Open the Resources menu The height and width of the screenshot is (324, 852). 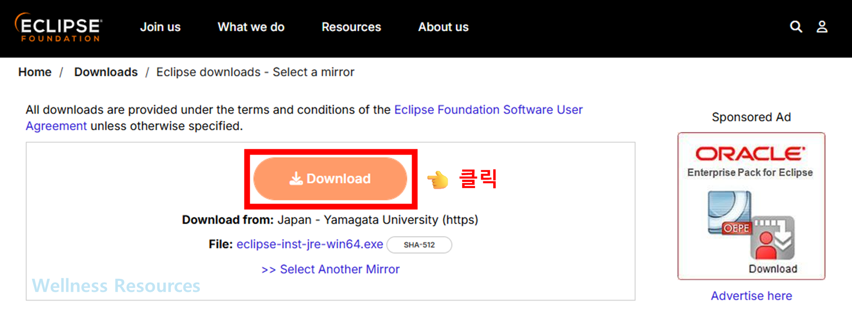click(x=351, y=27)
